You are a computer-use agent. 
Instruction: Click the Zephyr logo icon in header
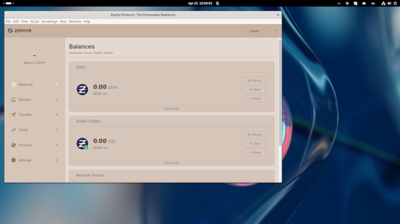[10, 30]
